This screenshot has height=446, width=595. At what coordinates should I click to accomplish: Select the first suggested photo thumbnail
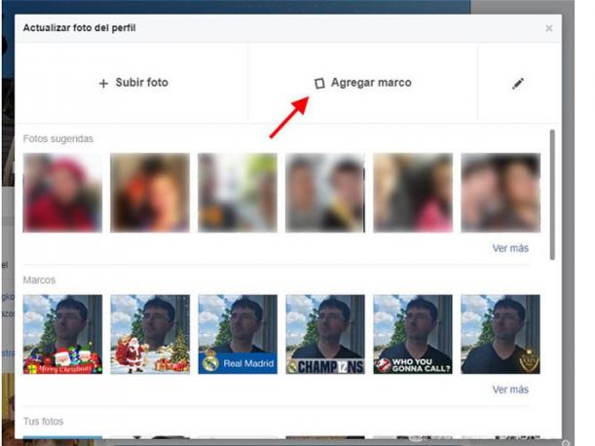tap(62, 193)
